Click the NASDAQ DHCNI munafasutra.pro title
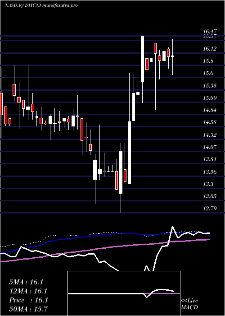The image size is (225, 316). (x=41, y=5)
